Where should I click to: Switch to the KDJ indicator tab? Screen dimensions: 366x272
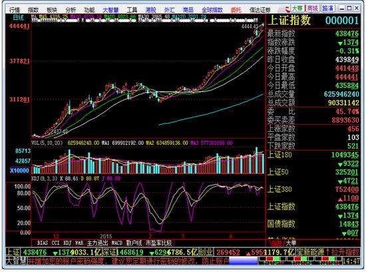[x=67, y=243]
